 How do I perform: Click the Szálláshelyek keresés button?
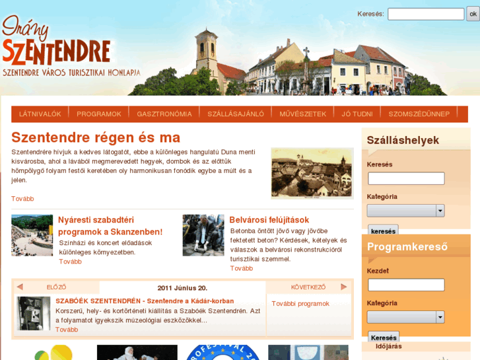point(383,231)
